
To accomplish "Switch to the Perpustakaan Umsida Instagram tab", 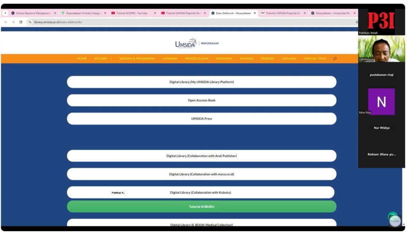I will [x=83, y=13].
